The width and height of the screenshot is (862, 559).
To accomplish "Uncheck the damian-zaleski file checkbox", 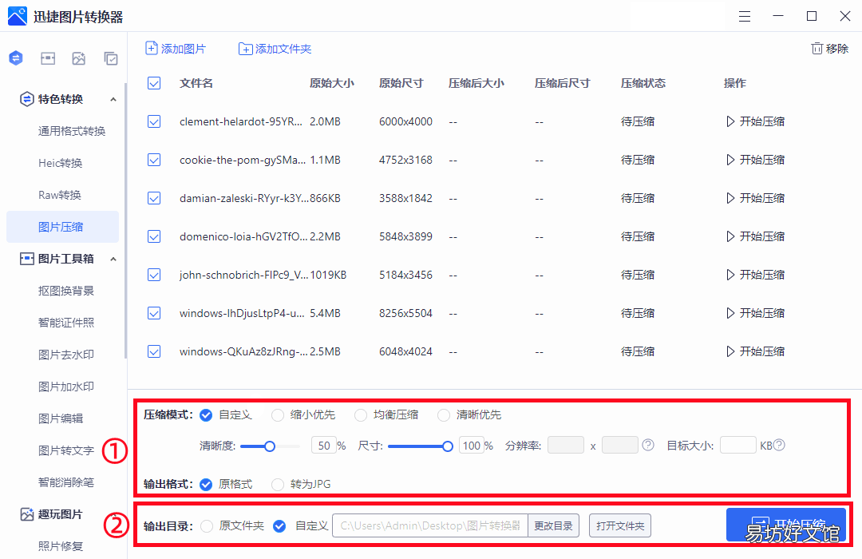I will pyautogui.click(x=154, y=198).
